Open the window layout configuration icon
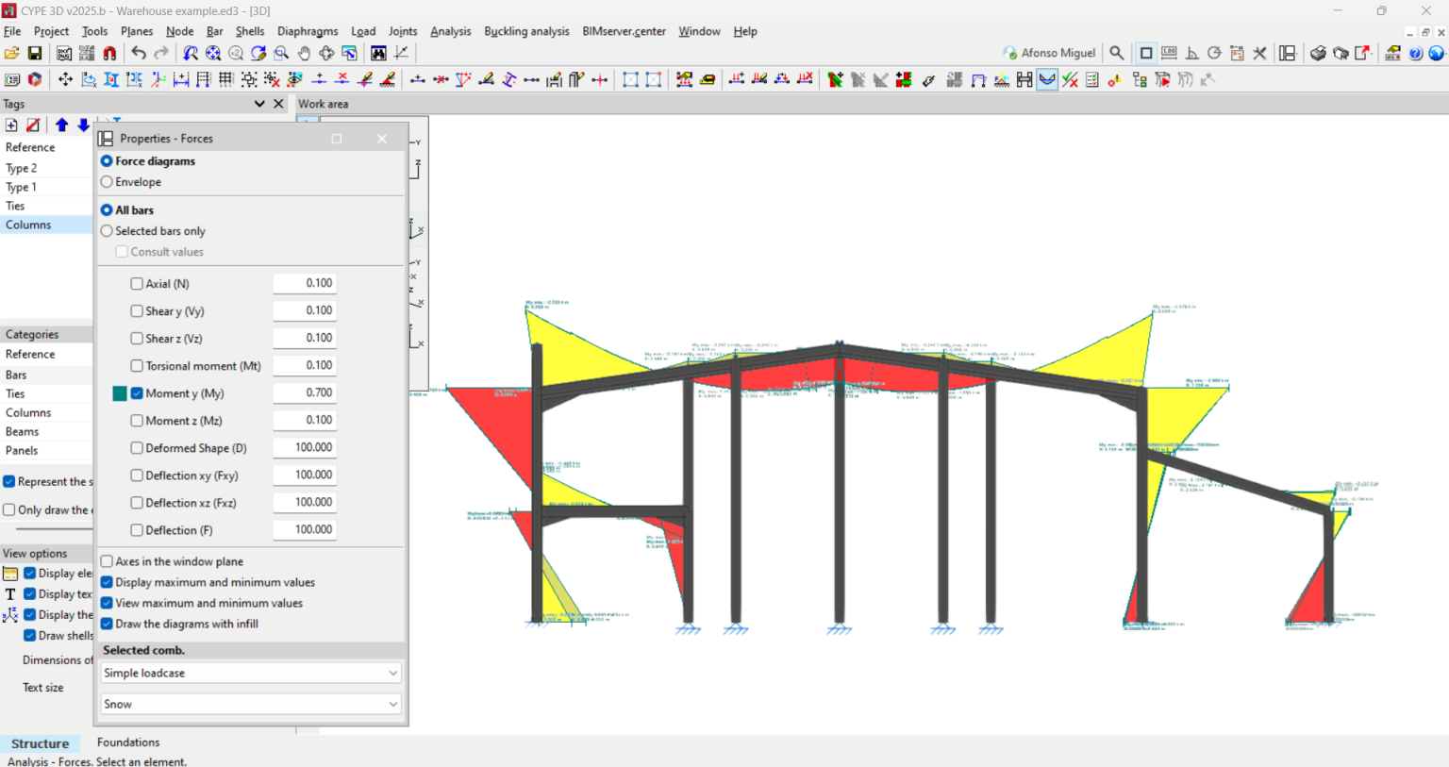The image size is (1449, 767). [x=1288, y=53]
